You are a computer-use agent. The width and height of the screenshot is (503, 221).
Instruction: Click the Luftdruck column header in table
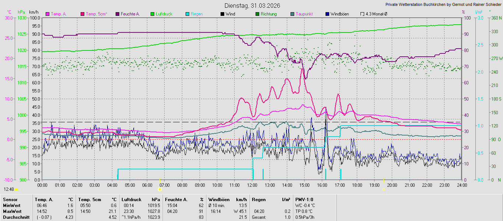(x=131, y=199)
